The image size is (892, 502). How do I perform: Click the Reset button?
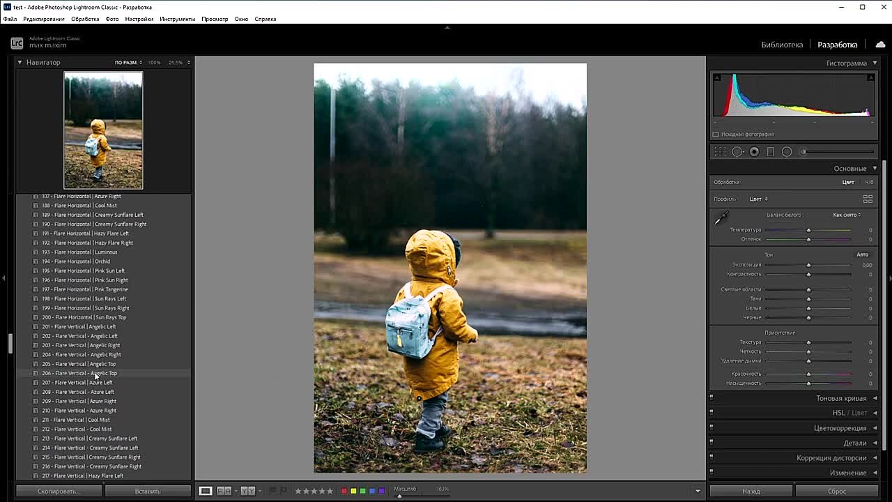click(x=837, y=491)
